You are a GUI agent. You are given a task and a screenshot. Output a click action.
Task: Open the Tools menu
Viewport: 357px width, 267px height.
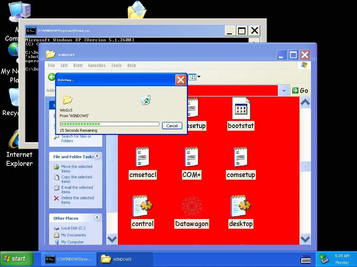point(116,65)
